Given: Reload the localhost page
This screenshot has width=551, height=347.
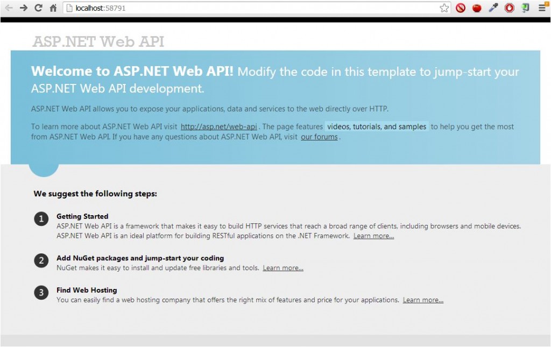Looking at the screenshot, I should click(x=38, y=8).
